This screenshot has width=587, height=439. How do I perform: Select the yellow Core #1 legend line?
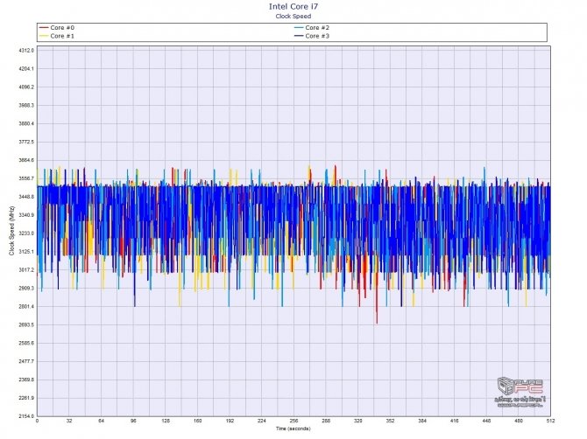click(44, 36)
